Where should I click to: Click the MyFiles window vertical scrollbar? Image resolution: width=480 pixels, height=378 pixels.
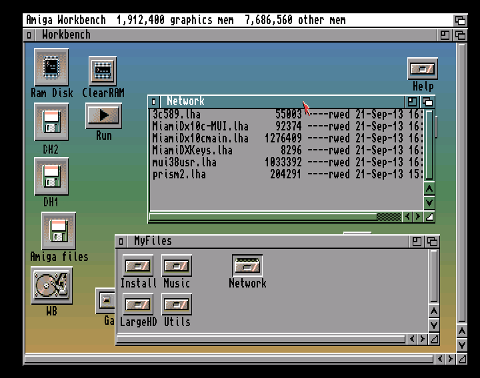tap(434, 277)
